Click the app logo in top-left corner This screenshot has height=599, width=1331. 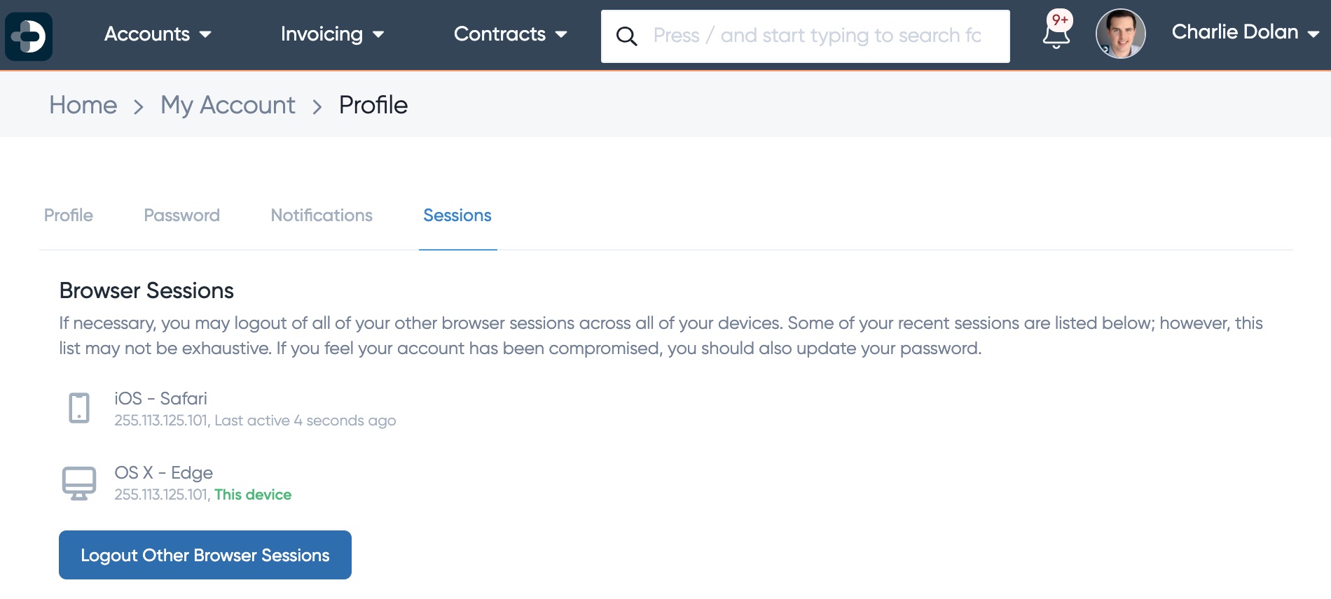(x=29, y=36)
